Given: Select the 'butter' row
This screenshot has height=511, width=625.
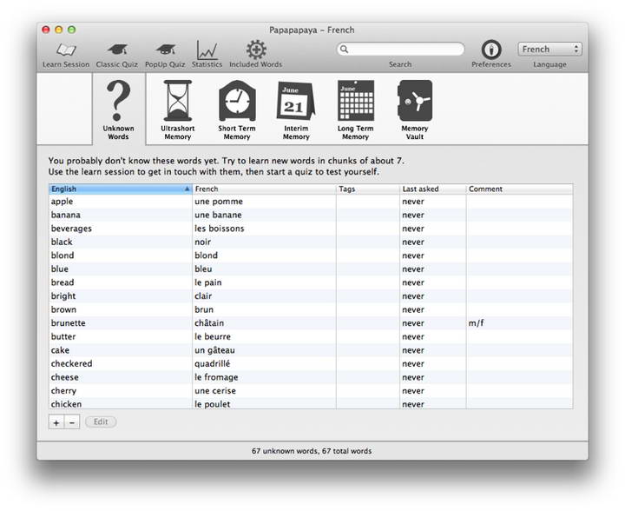Looking at the screenshot, I should pos(311,336).
